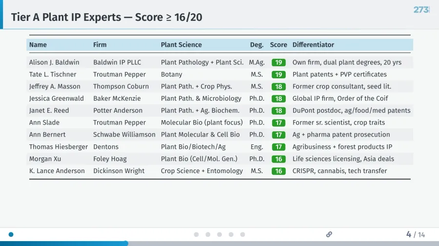
Task: Click the 273 logo at top right
Action: point(421,10)
